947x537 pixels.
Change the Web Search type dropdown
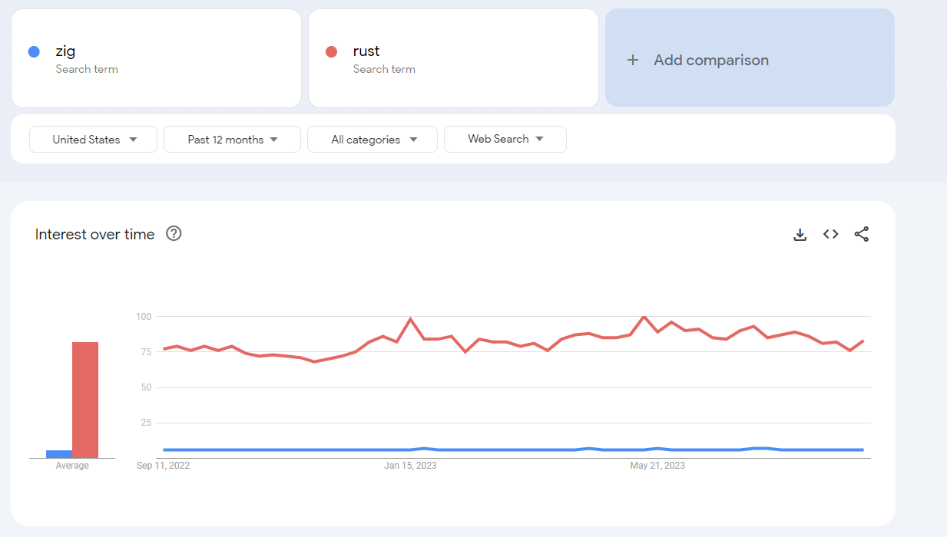(505, 139)
